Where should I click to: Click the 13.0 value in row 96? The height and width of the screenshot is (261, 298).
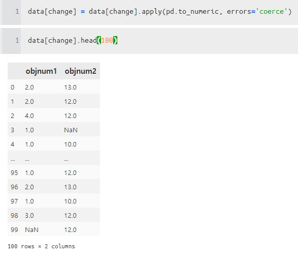pos(70,187)
